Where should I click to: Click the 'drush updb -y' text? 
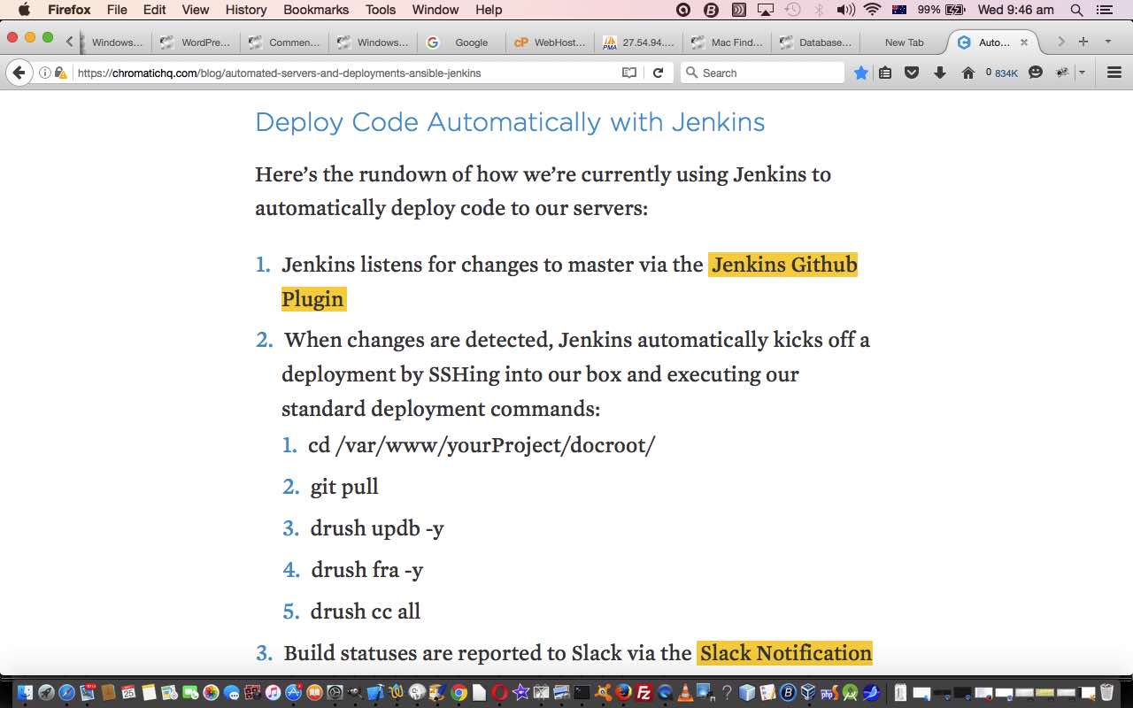pos(377,528)
